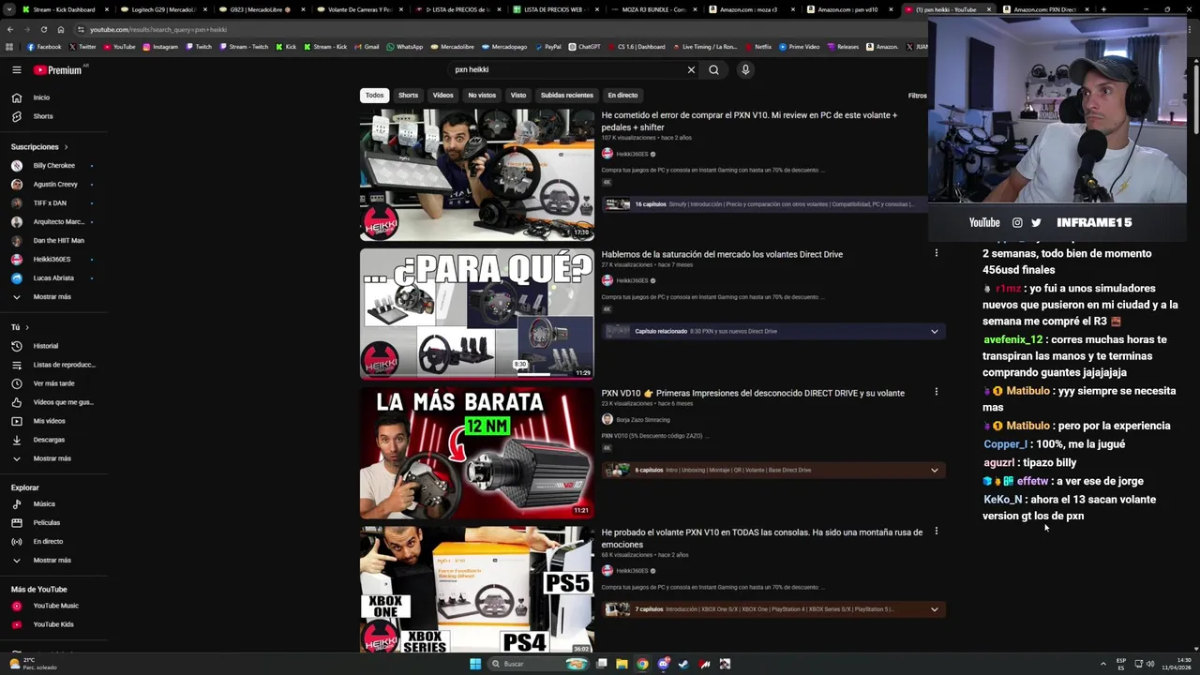Open the YouTube hamburger guide menu
Viewport: 1200px width, 675px height.
pyautogui.click(x=17, y=69)
